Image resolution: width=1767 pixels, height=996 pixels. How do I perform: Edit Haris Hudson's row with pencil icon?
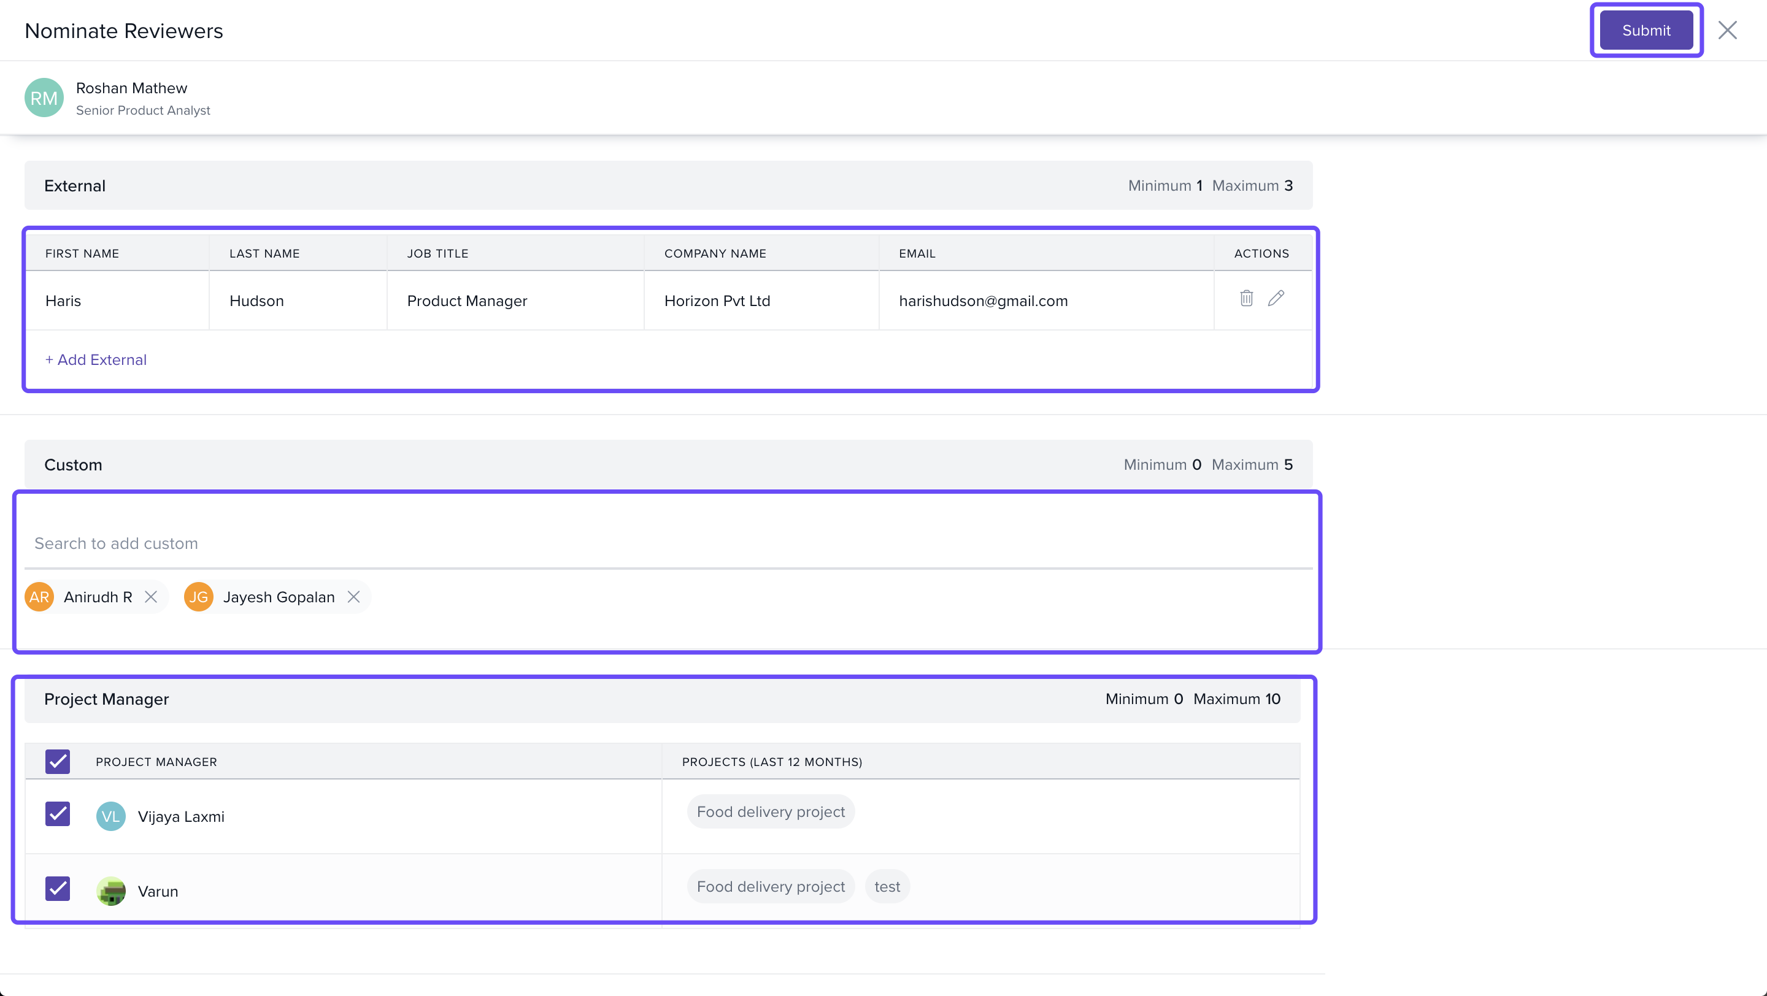coord(1276,298)
